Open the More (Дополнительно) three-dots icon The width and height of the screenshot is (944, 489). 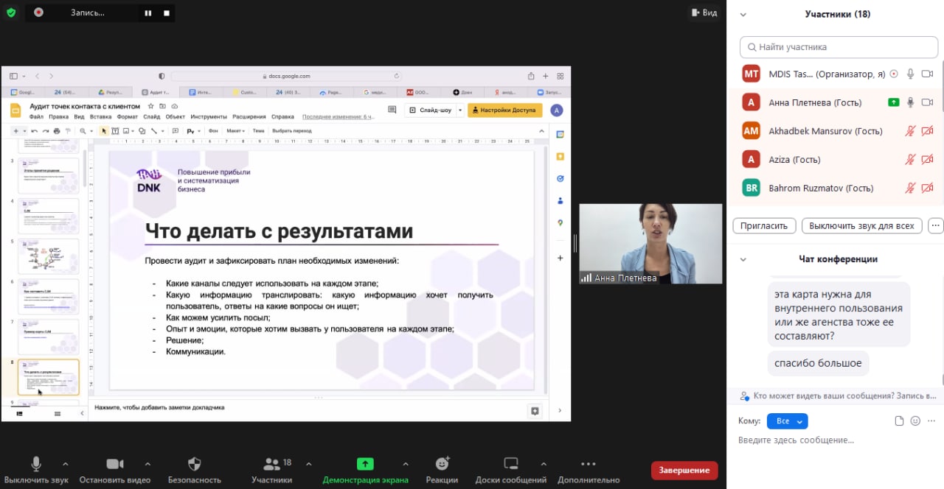pyautogui.click(x=588, y=464)
